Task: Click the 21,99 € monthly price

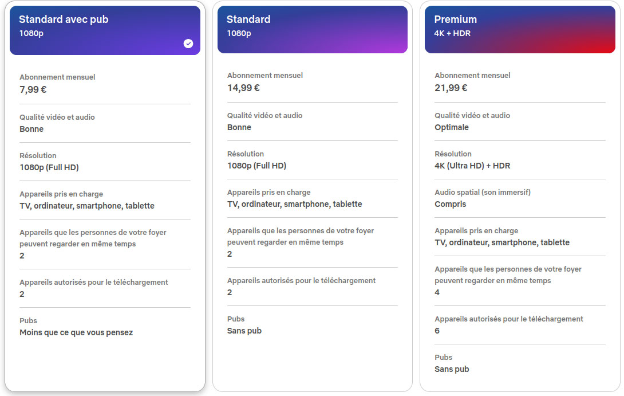Action: point(451,88)
